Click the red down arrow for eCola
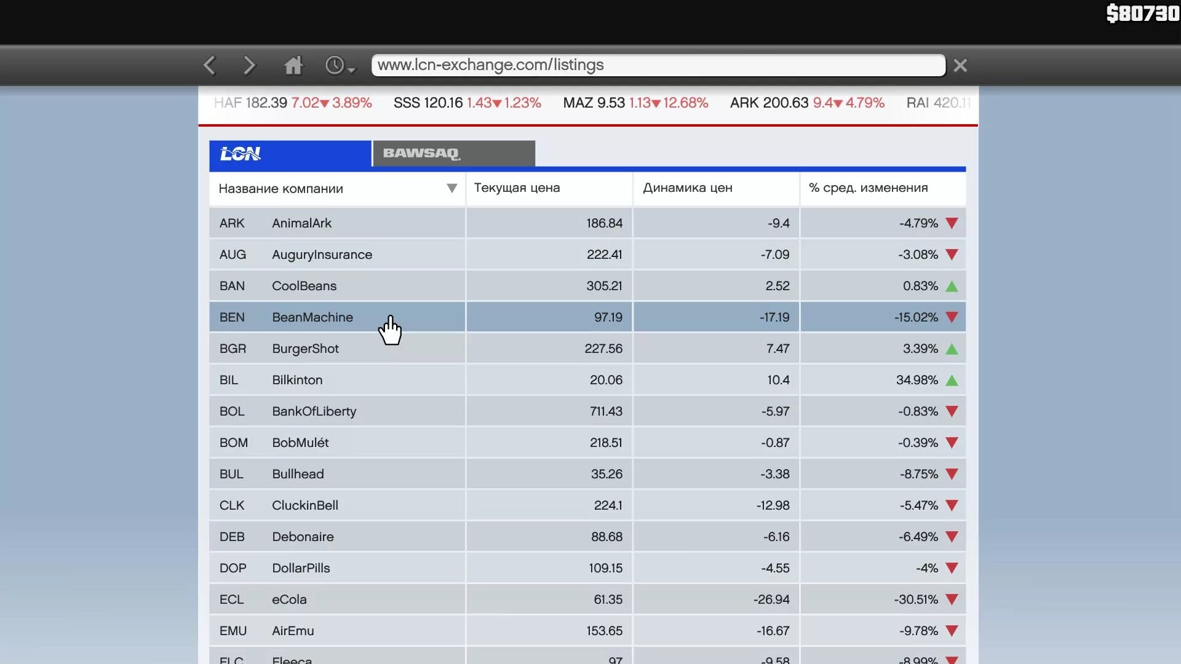This screenshot has height=664, width=1181. 952,599
